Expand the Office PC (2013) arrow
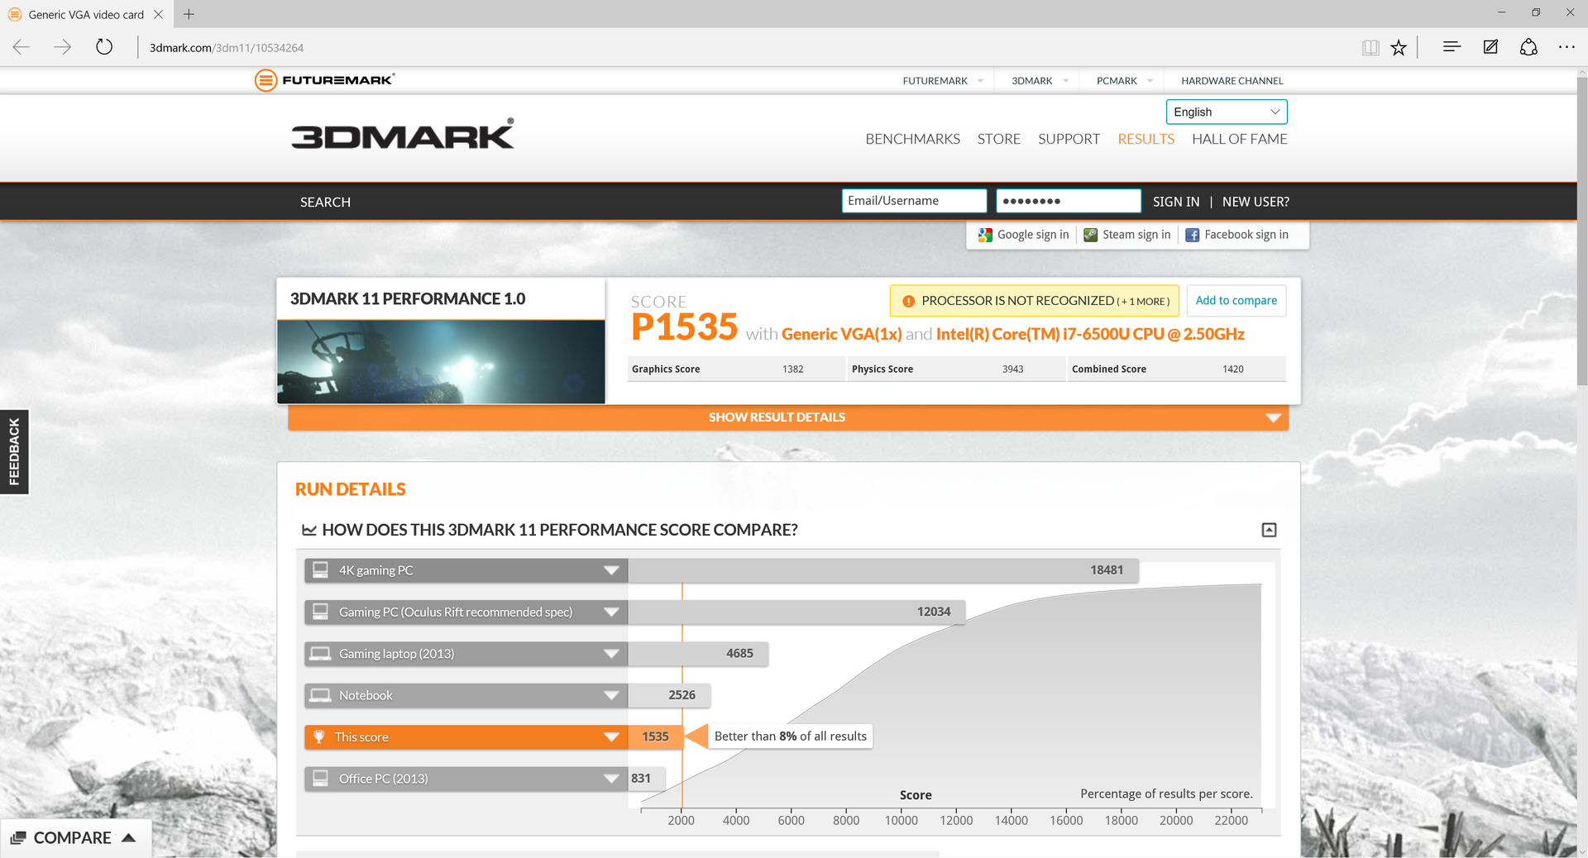1588x858 pixels. click(x=611, y=779)
